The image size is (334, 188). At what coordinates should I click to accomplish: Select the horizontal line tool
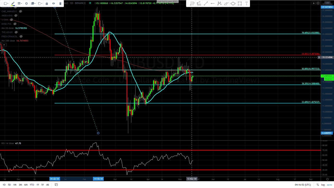click(212, 3)
